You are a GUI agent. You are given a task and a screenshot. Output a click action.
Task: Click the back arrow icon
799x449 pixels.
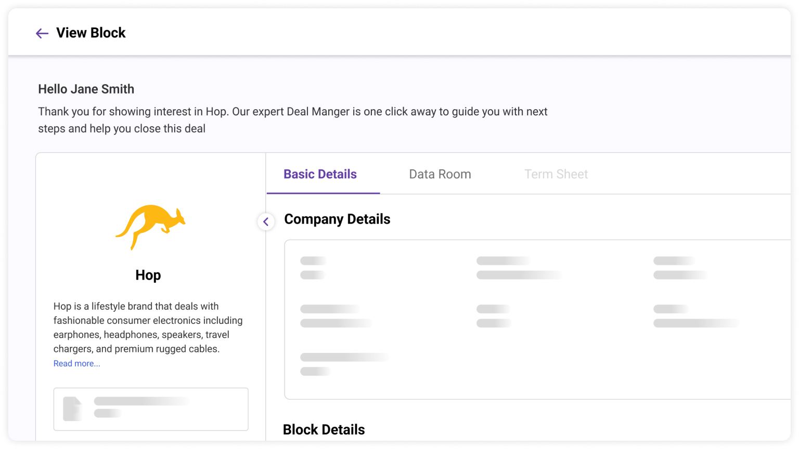click(42, 33)
